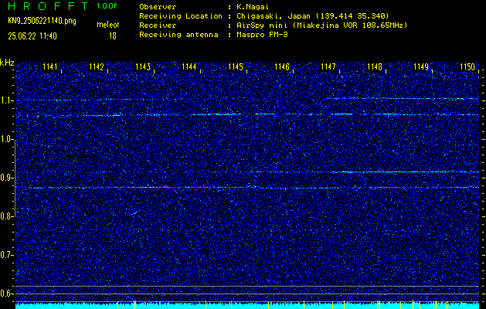The width and height of the screenshot is (486, 309).
Task: Click the 1.1 frequency axis label
Action: pos(6,100)
